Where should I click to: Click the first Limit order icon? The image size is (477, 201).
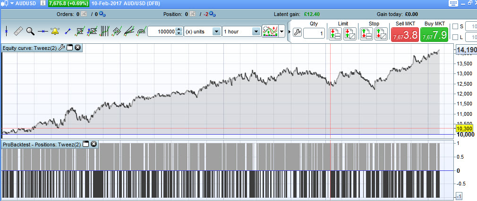pos(335,33)
